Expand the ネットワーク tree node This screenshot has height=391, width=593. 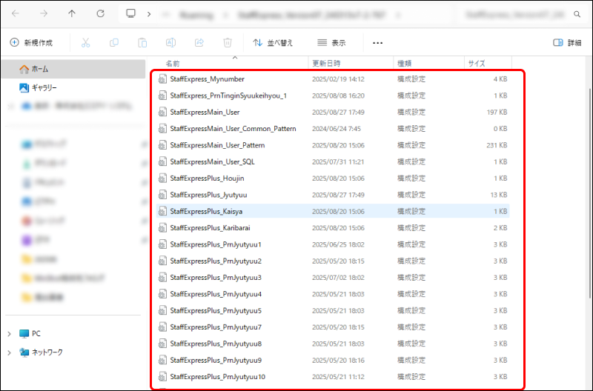click(x=9, y=352)
